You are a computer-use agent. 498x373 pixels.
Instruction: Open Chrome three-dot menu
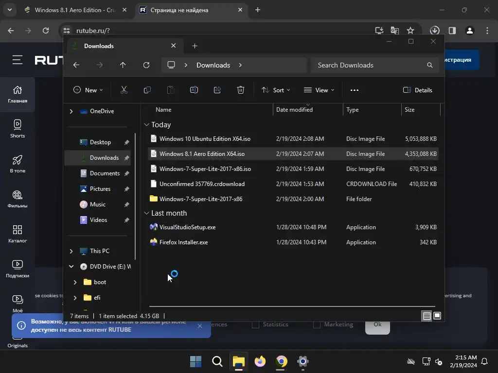tap(487, 31)
